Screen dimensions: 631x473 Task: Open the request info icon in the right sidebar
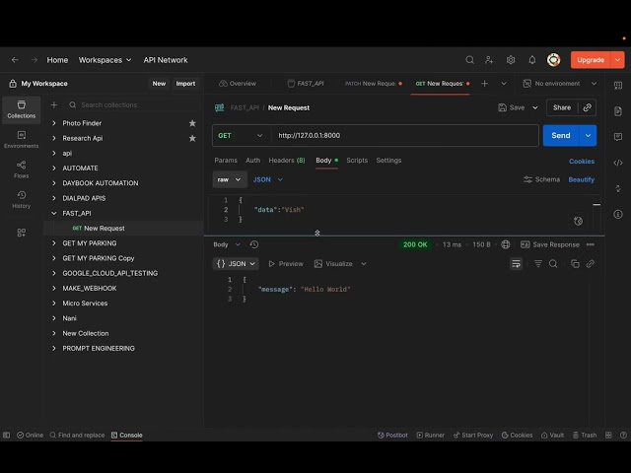click(618, 215)
